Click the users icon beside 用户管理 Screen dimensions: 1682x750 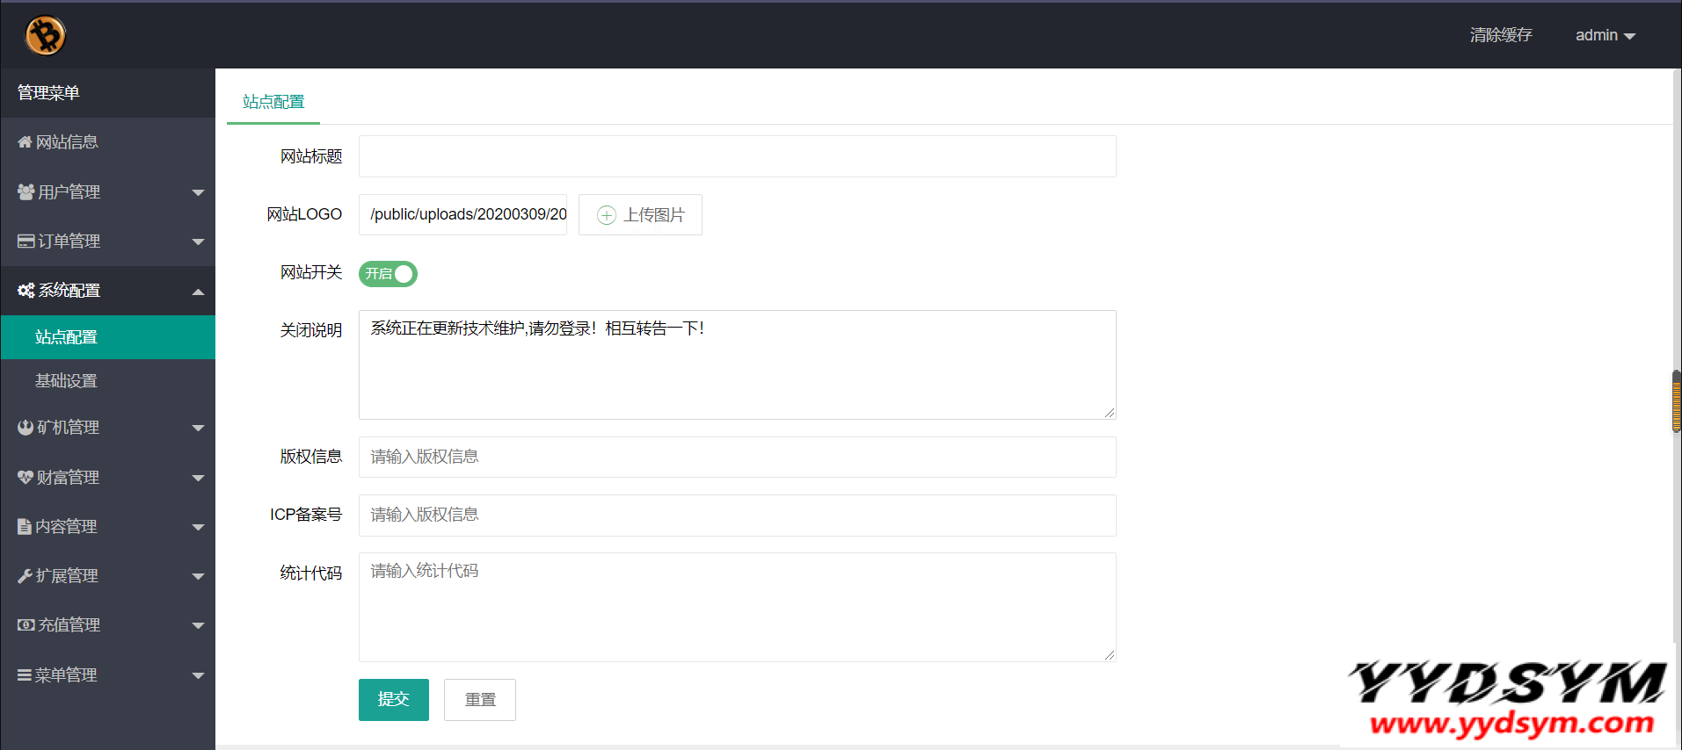[26, 191]
